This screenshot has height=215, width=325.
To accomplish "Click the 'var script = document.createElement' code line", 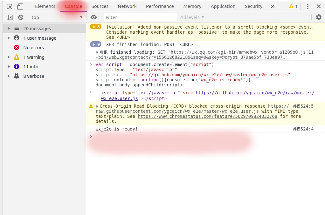I will coord(155,64).
